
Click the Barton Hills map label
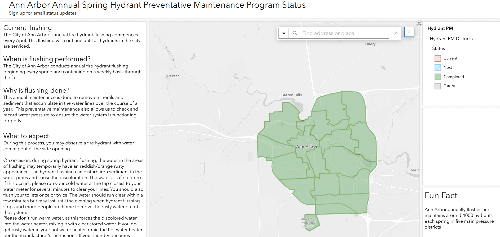[x=291, y=95]
